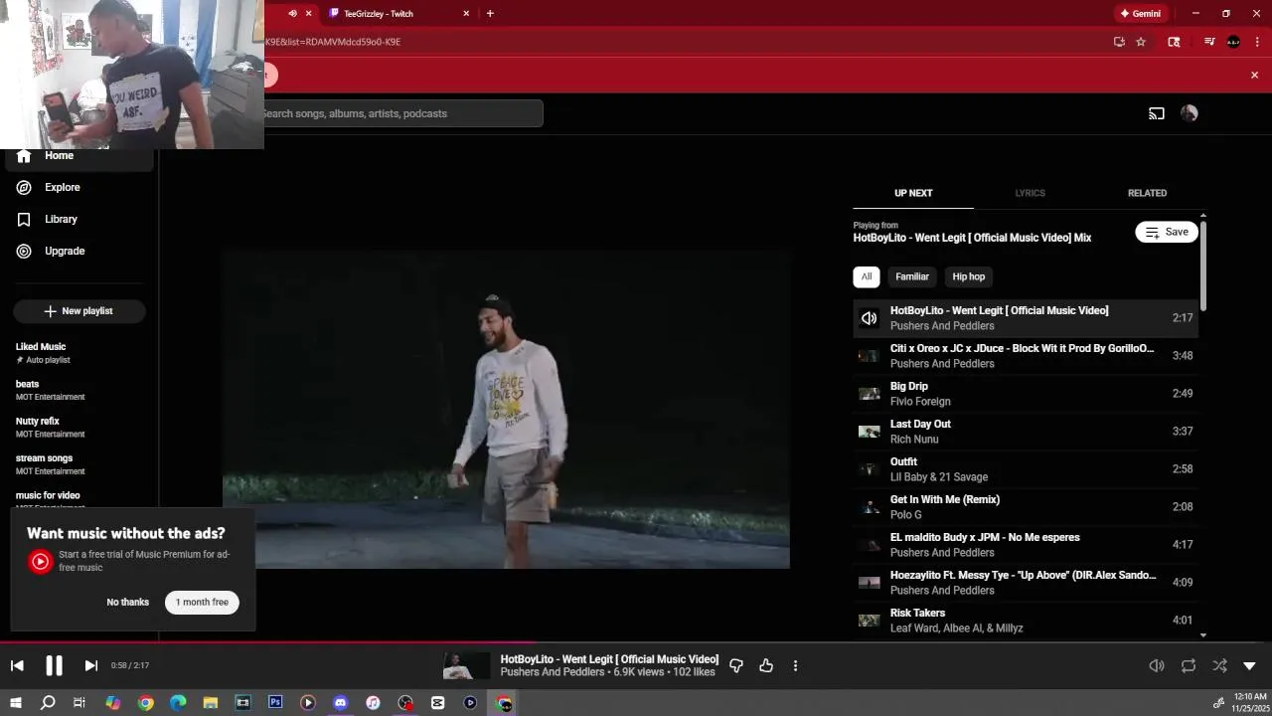Toggle repeat mode

click(1189, 665)
